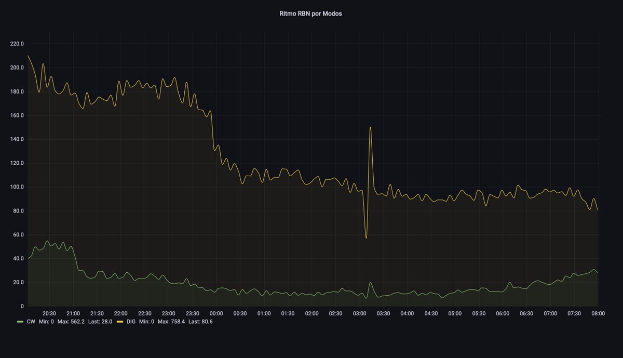Click the '03:00' time axis label

point(360,313)
